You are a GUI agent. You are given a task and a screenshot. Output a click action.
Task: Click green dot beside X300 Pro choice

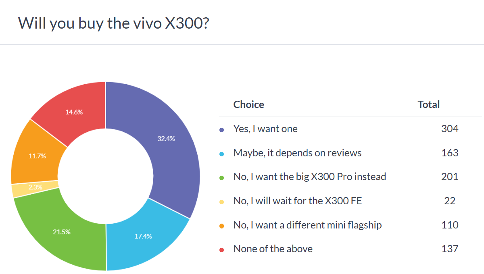tap(221, 177)
